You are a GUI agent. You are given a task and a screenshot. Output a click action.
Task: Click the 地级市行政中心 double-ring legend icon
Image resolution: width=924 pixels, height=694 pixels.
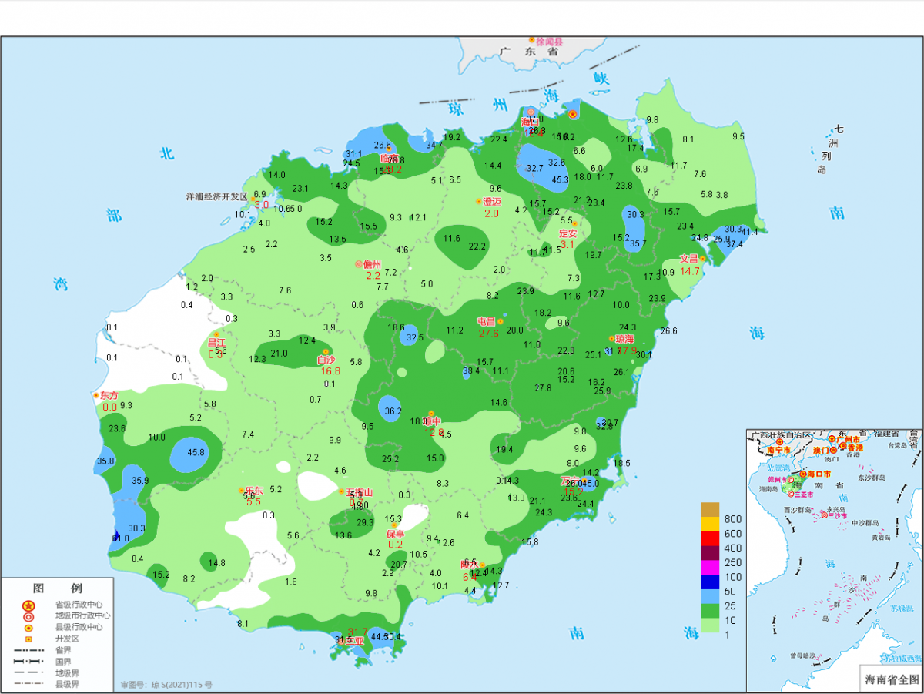point(28,616)
